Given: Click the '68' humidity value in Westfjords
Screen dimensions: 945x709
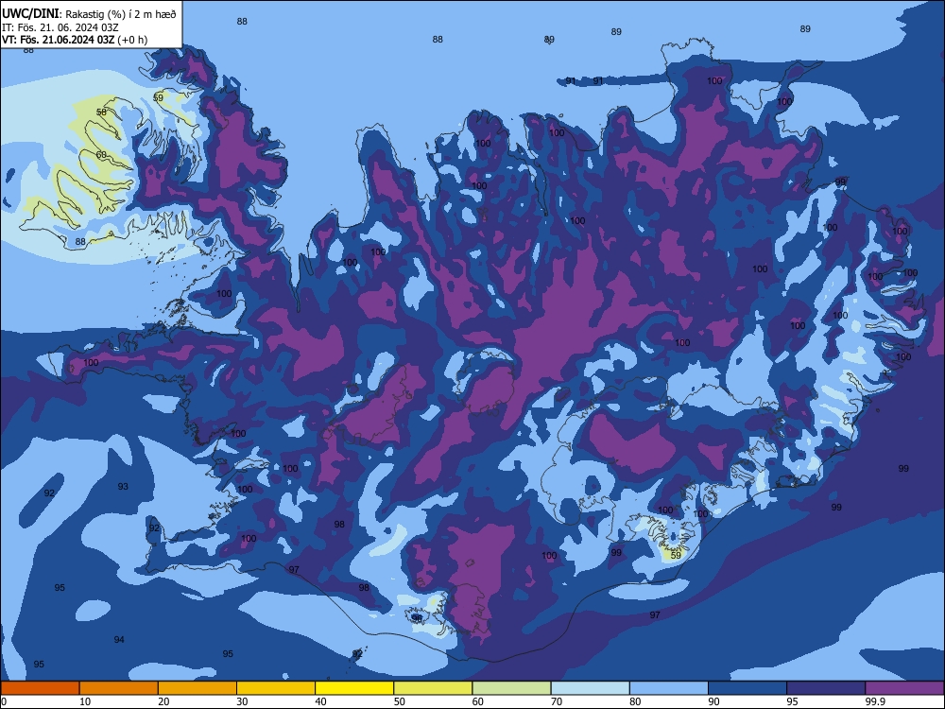Looking at the screenshot, I should coord(101,155).
